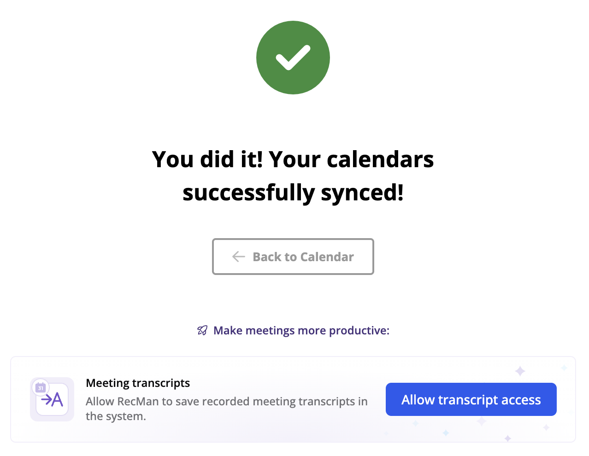The width and height of the screenshot is (589, 456).
Task: Click the word 'Calendar' in the back button
Action: 327,257
